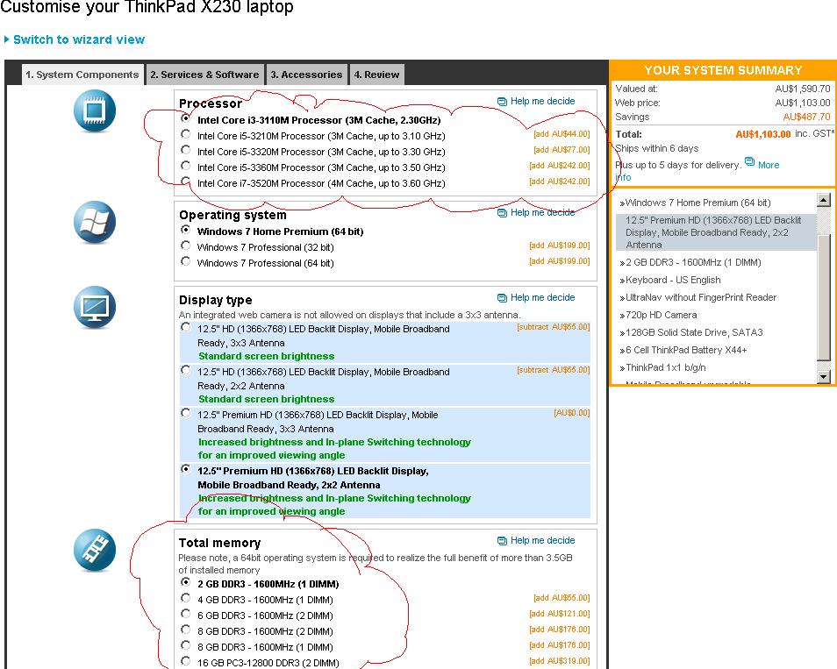Open Help me decide for Operating system
This screenshot has width=837, height=669.
[x=536, y=213]
